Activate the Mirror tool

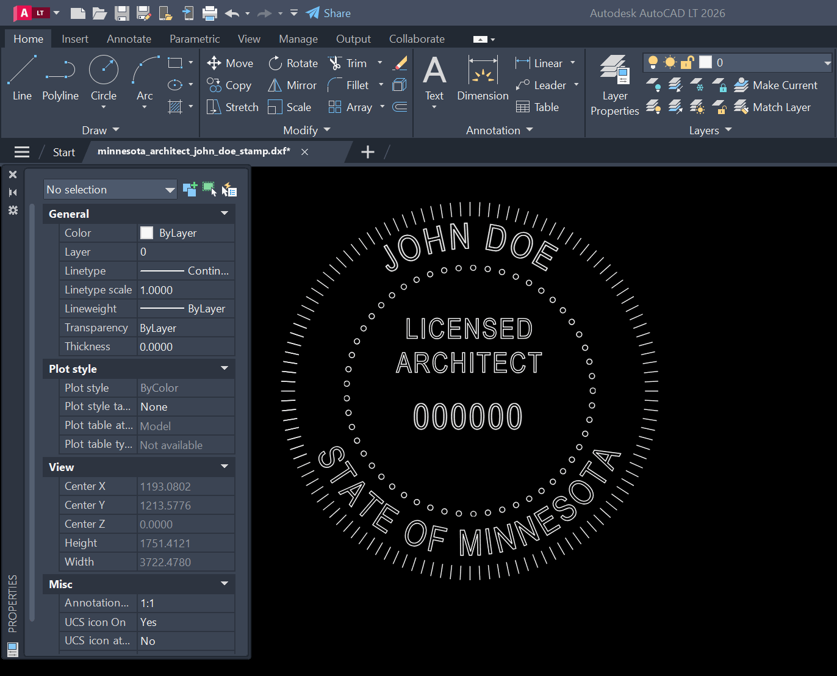tap(292, 85)
